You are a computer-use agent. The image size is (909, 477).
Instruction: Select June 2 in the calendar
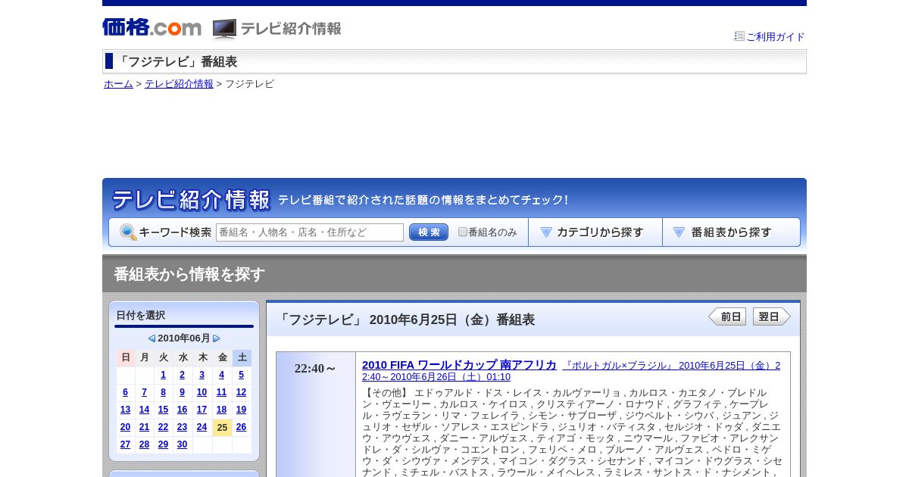182,375
